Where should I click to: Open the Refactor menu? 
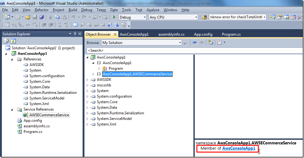point(42,10)
